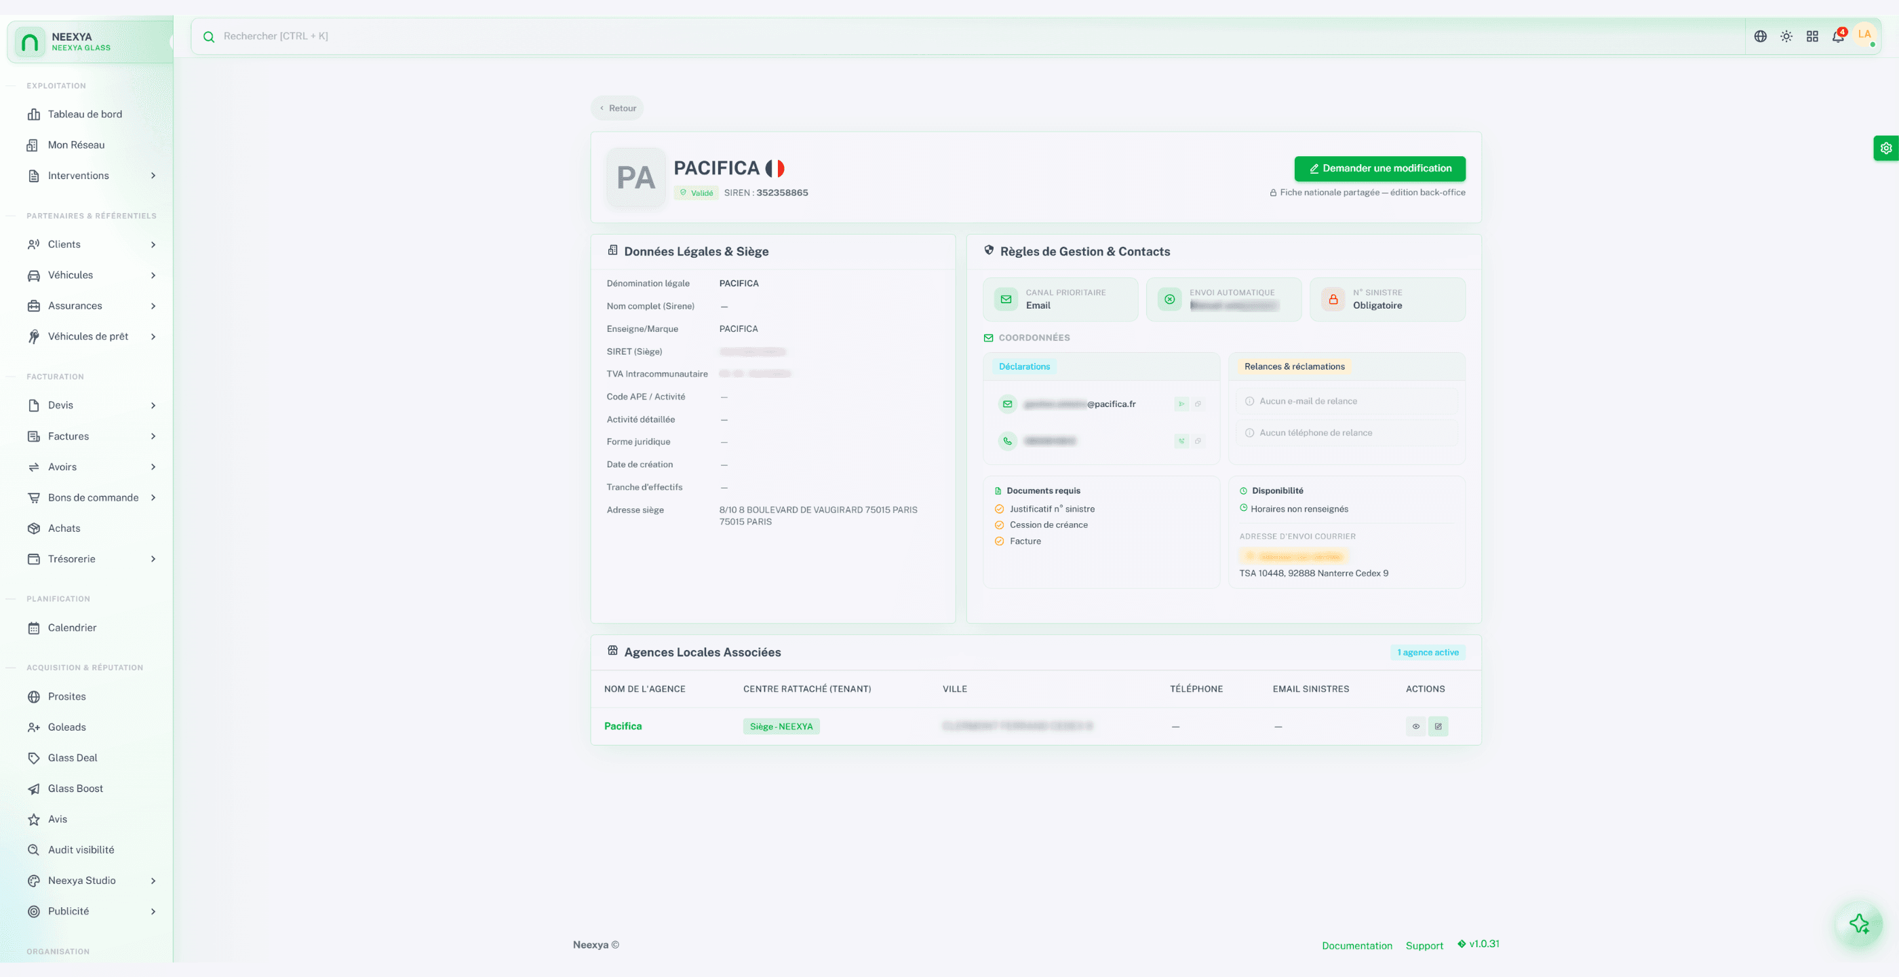Click the 1 agence active badge
The image size is (1899, 977).
[x=1428, y=653]
